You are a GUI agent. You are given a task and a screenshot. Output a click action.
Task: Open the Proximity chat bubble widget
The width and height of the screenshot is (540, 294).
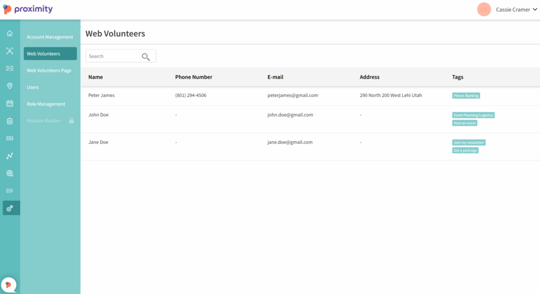pos(8,285)
